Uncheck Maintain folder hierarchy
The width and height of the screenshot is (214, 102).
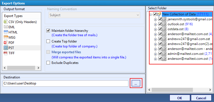click(48, 30)
